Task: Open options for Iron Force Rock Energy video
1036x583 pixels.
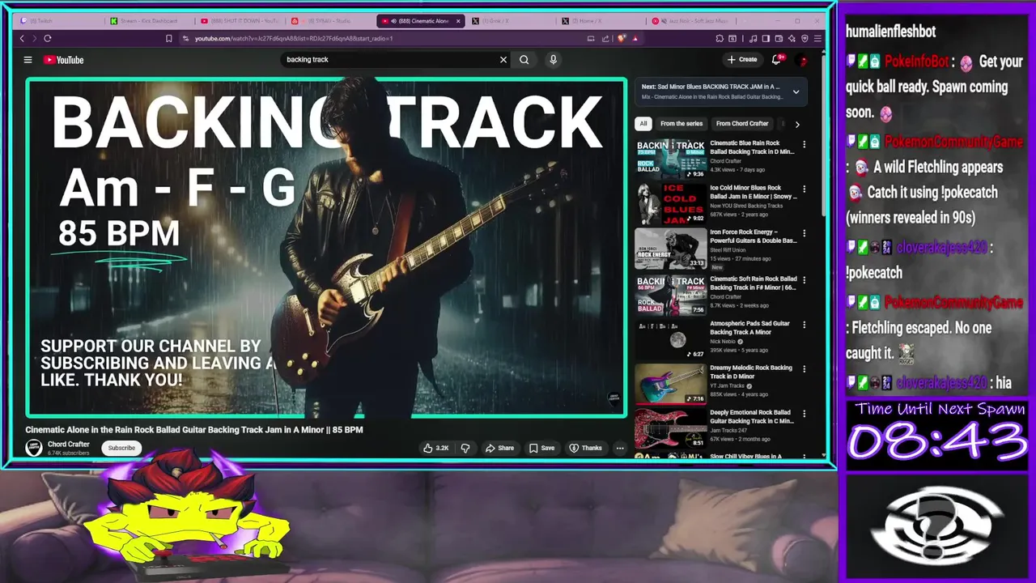Action: (x=804, y=234)
